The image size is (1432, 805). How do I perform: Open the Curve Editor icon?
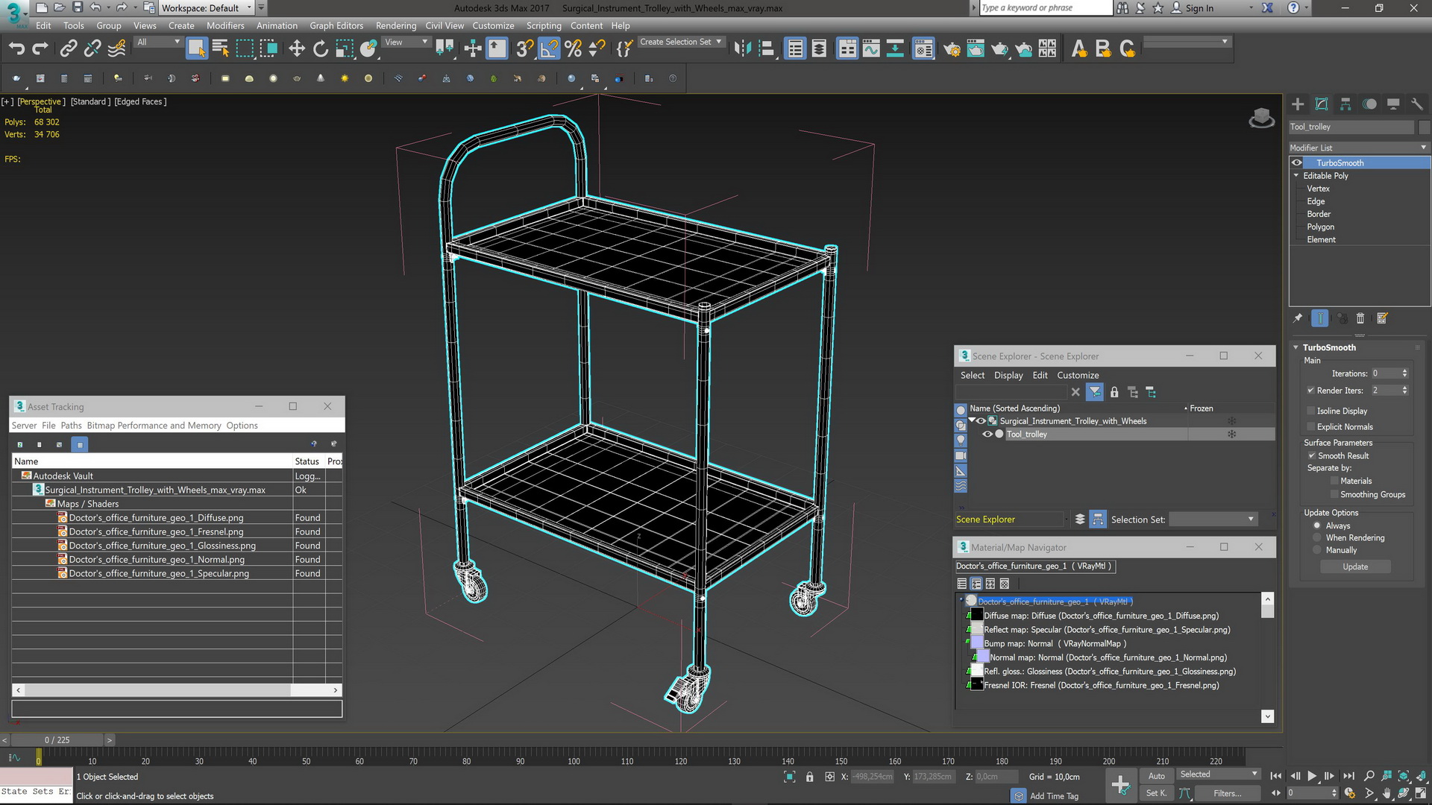pos(871,49)
